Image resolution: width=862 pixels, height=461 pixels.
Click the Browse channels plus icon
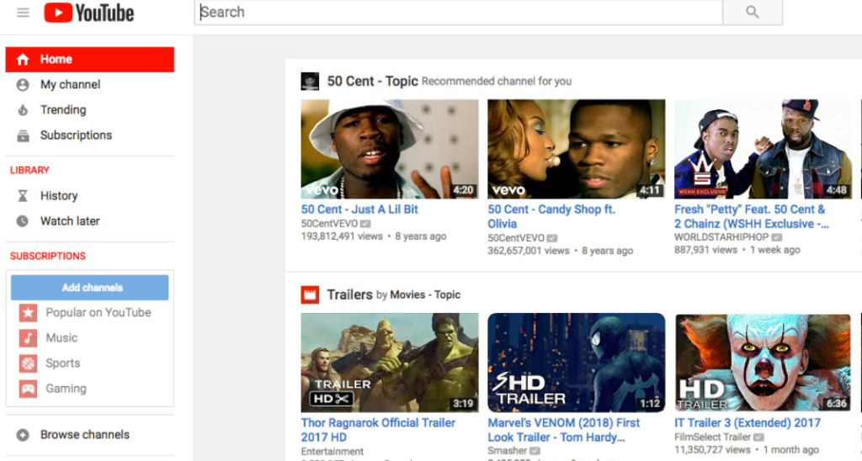23,435
